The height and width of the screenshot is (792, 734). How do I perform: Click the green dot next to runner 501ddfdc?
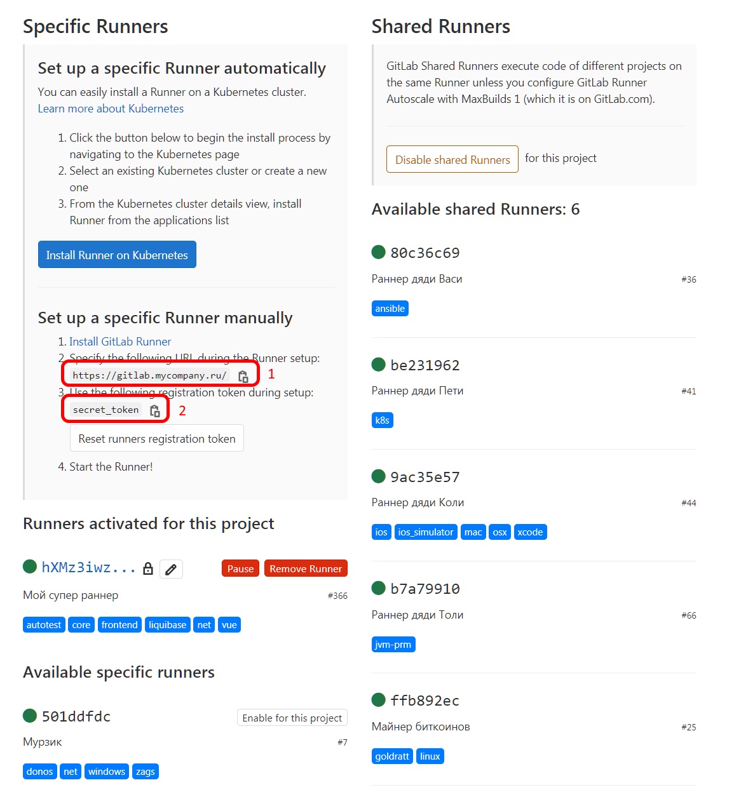tap(30, 716)
